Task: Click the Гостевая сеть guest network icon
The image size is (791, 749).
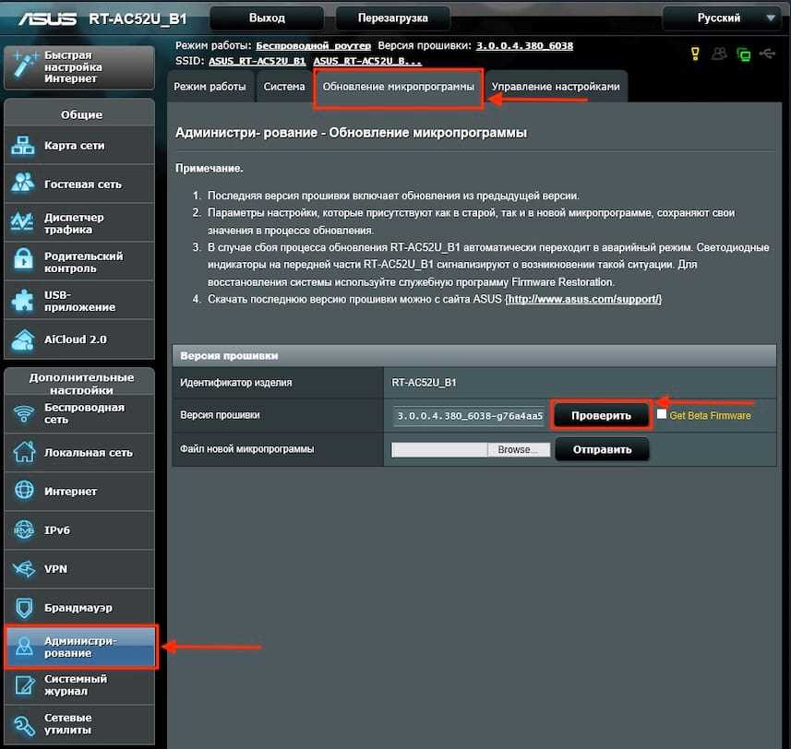Action: (23, 184)
